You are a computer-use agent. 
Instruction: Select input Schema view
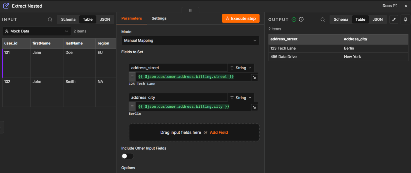click(x=68, y=20)
